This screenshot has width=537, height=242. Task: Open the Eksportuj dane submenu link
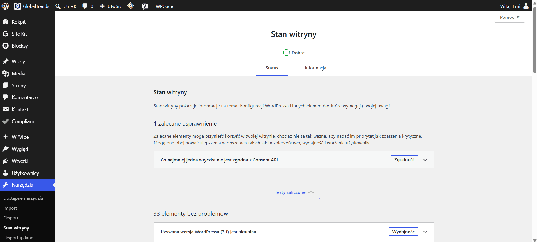coord(18,238)
